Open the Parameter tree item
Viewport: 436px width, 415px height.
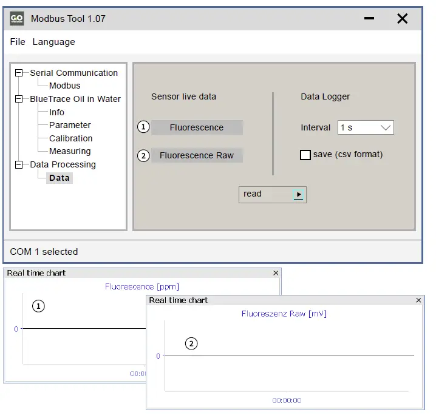pos(70,125)
